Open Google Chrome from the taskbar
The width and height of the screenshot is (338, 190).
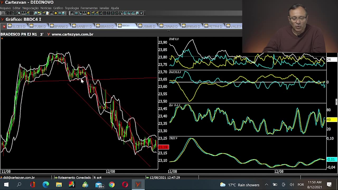(x=112, y=185)
